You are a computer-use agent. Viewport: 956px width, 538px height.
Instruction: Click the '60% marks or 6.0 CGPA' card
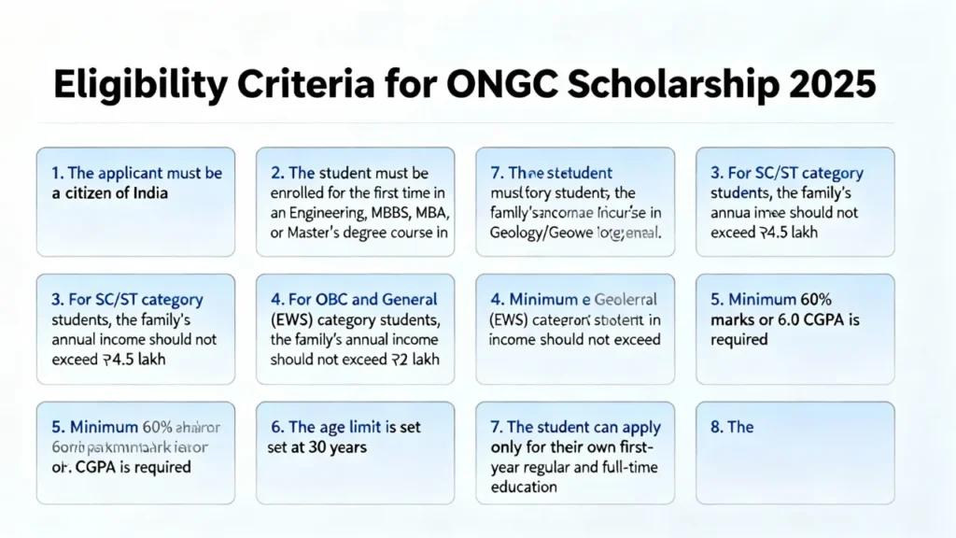pos(794,328)
